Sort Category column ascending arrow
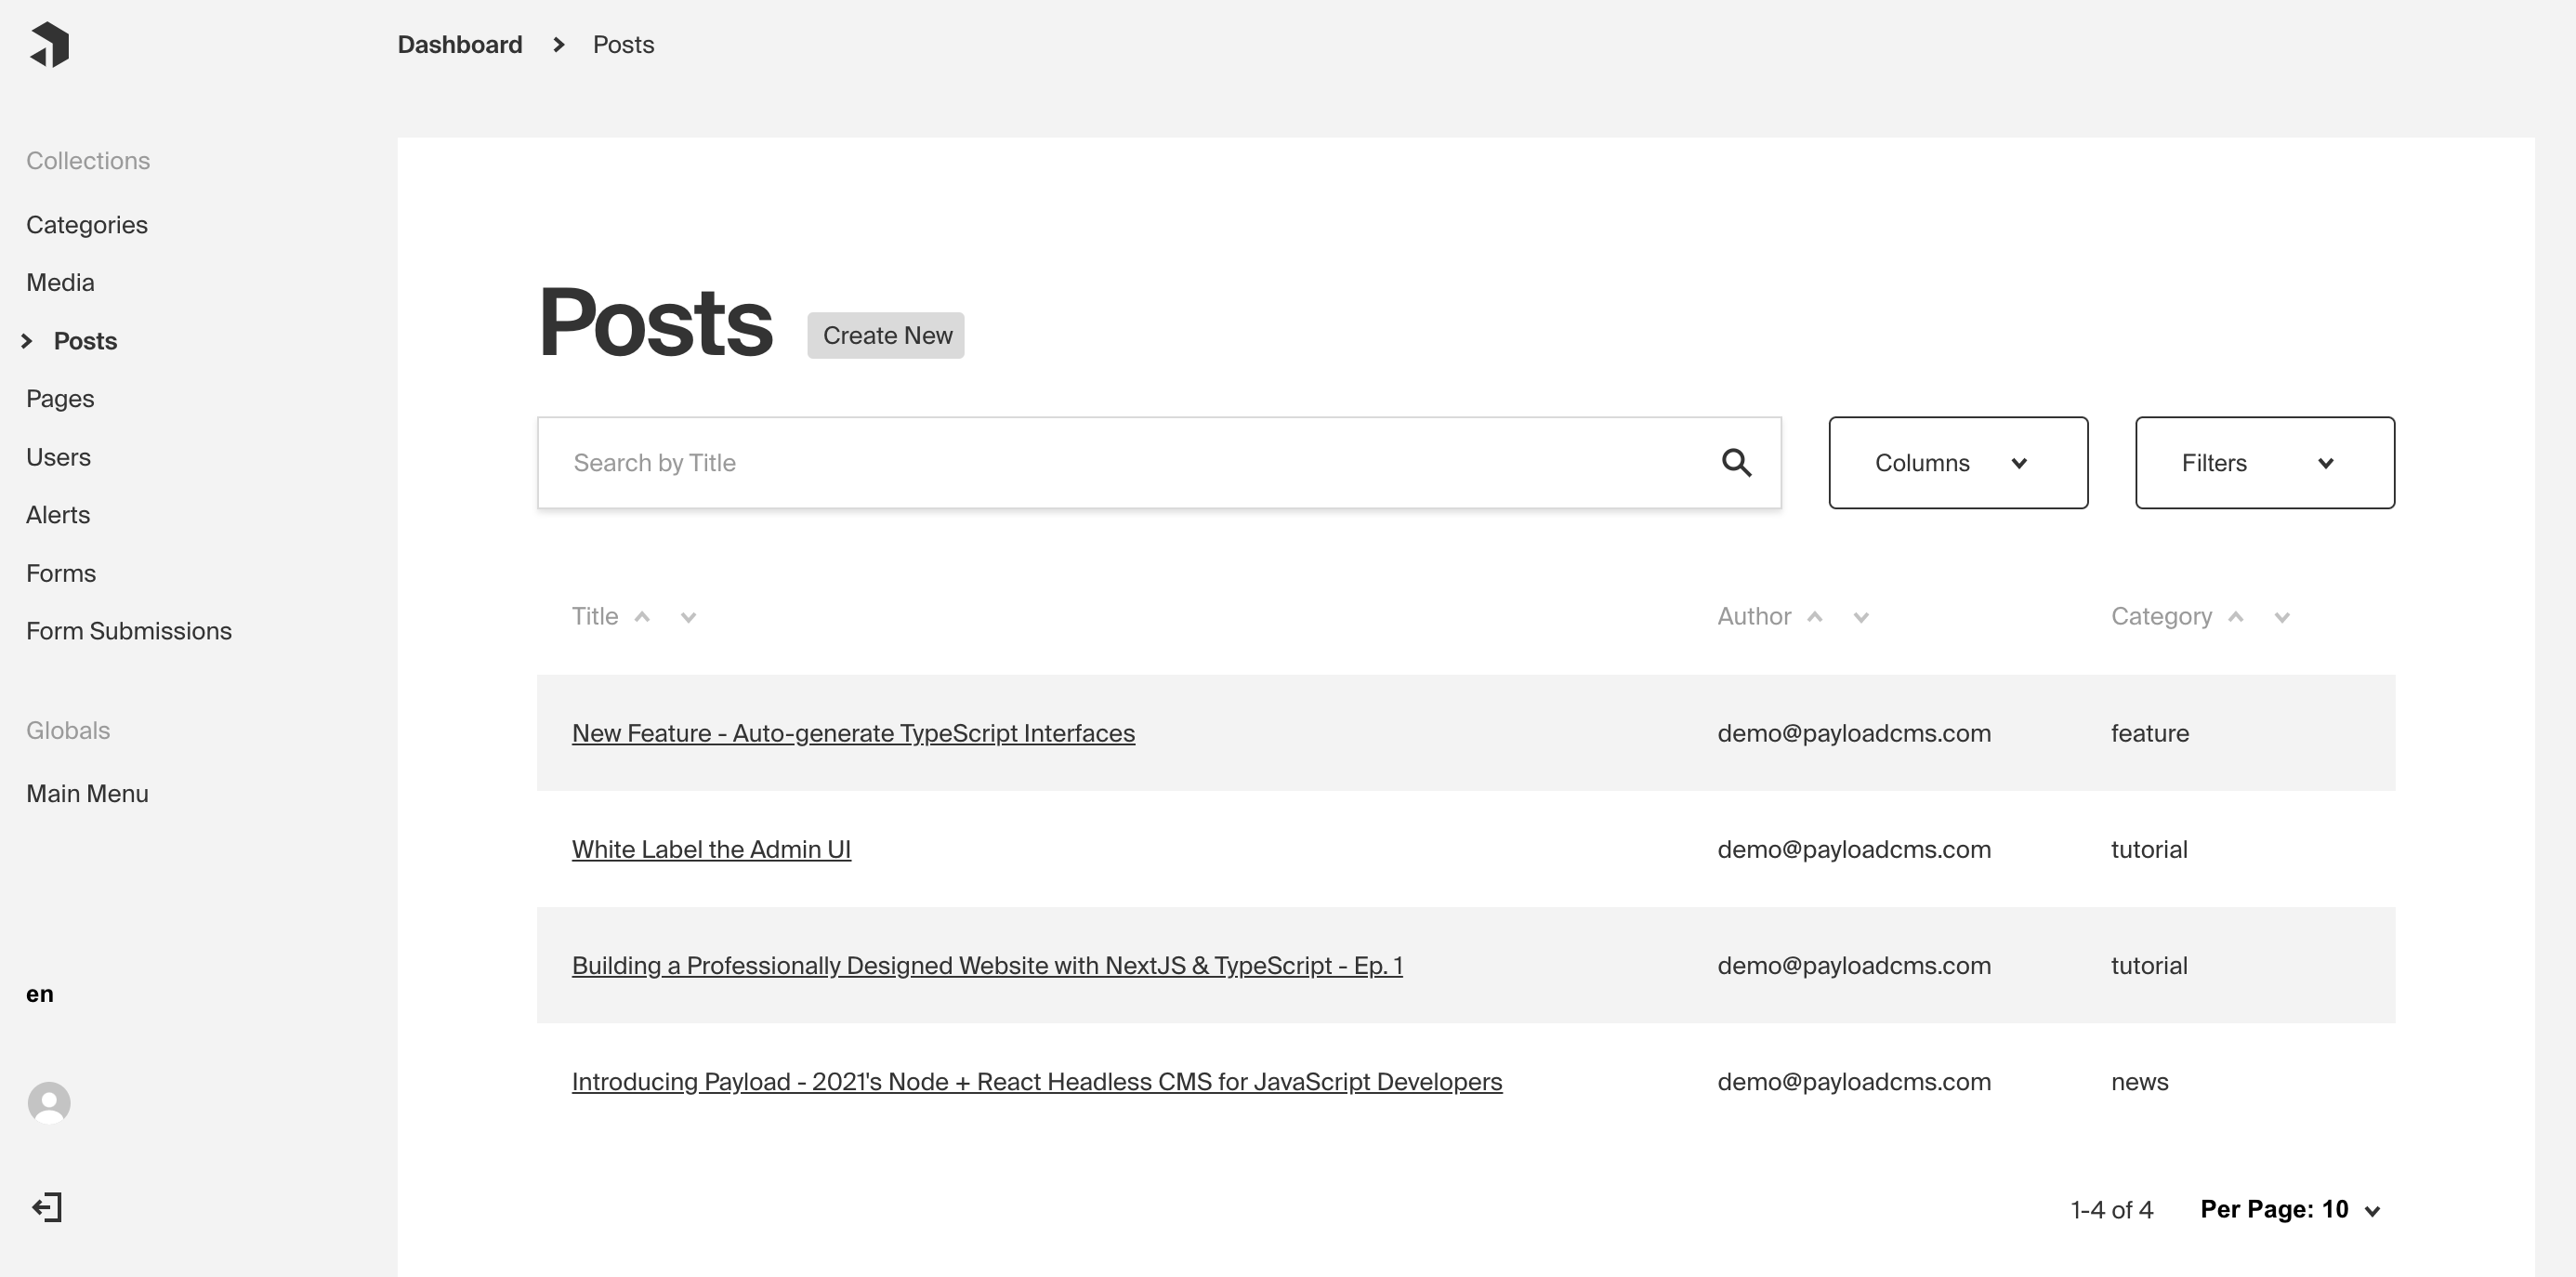 (2236, 617)
